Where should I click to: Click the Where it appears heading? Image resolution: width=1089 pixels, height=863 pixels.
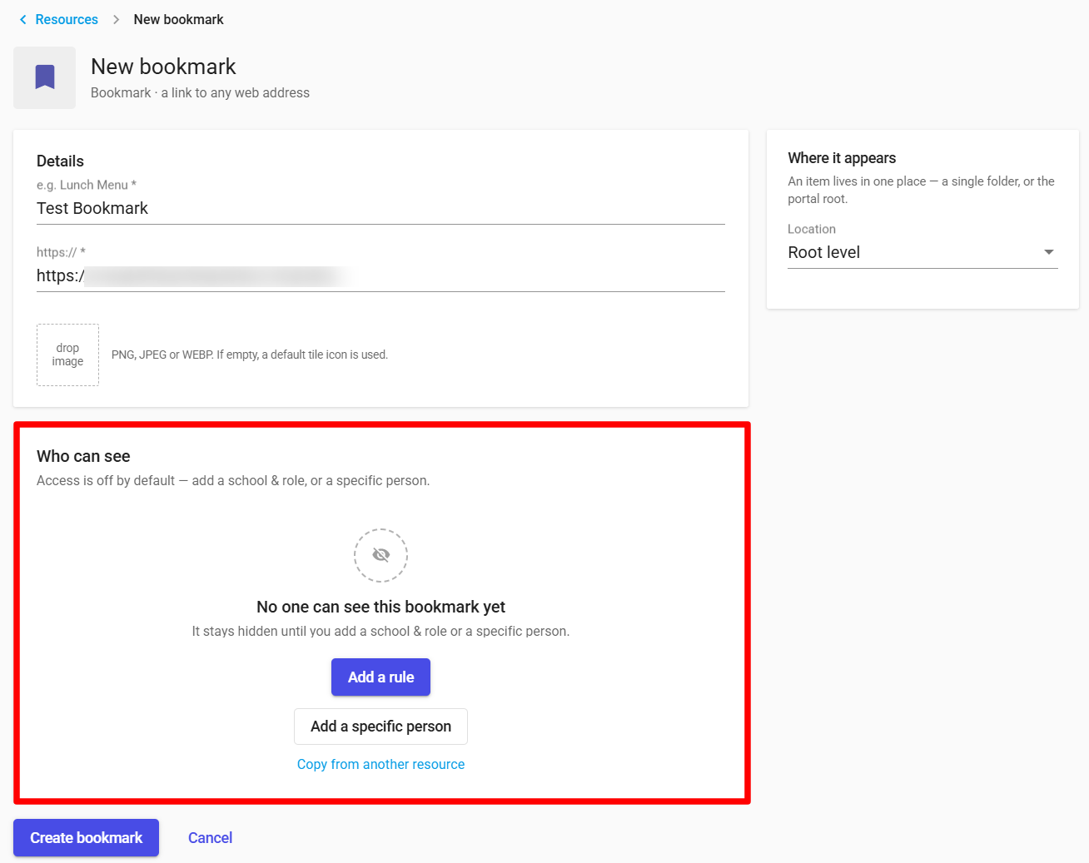pos(842,158)
